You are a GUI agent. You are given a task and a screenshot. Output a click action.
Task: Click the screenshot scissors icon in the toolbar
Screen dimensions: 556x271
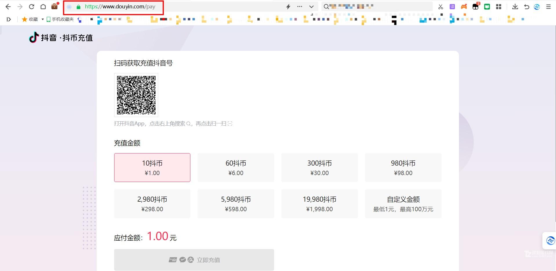[440, 6]
